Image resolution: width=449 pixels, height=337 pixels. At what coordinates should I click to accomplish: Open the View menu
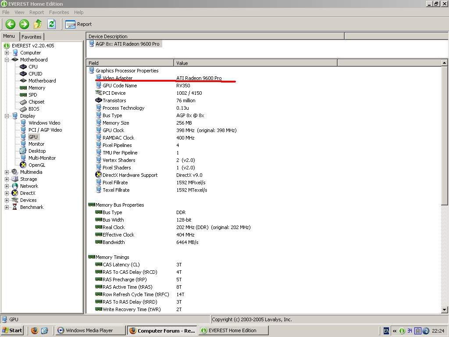point(19,12)
